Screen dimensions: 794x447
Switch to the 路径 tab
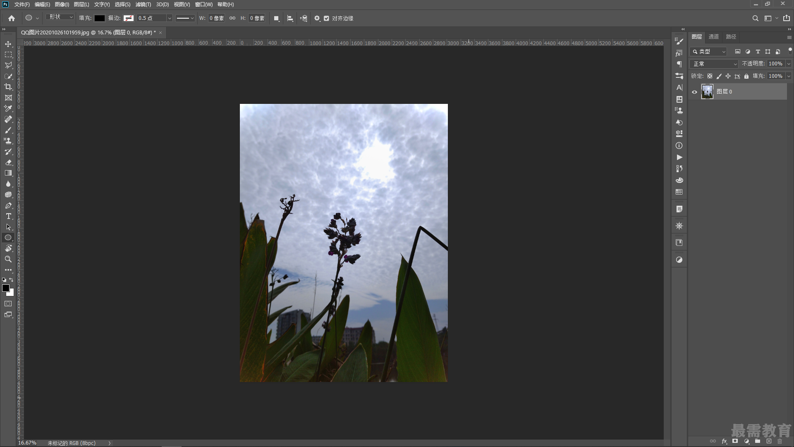731,37
